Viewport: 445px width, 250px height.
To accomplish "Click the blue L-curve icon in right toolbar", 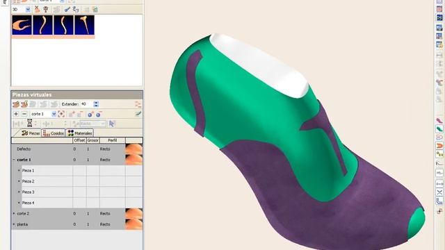I will tap(439, 201).
